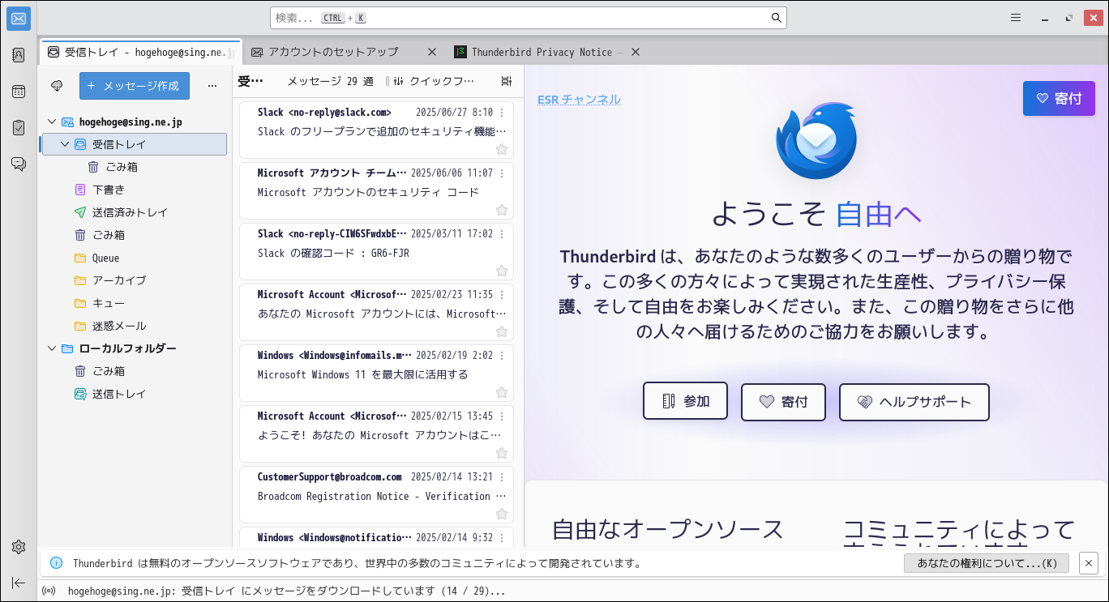This screenshot has width=1109, height=602.
Task: Collapse the spaces toolbar
Action: [19, 583]
